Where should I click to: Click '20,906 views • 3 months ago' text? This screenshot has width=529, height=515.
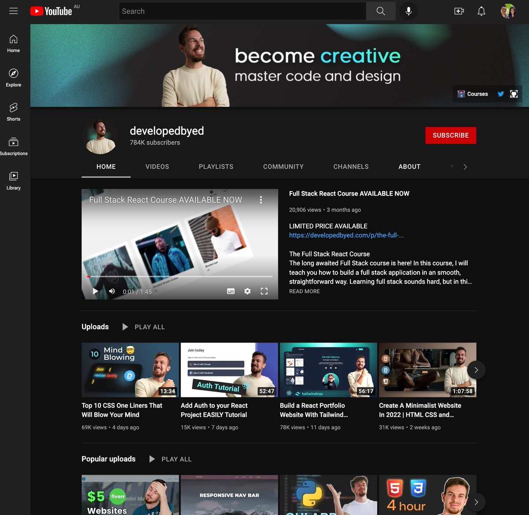(325, 210)
